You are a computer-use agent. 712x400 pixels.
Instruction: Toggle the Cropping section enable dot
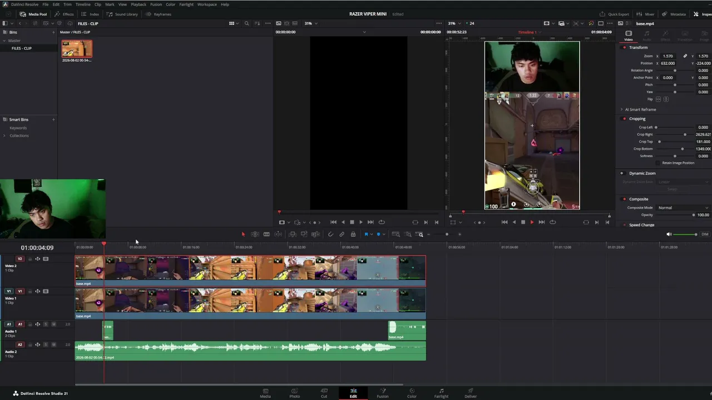[624, 119]
